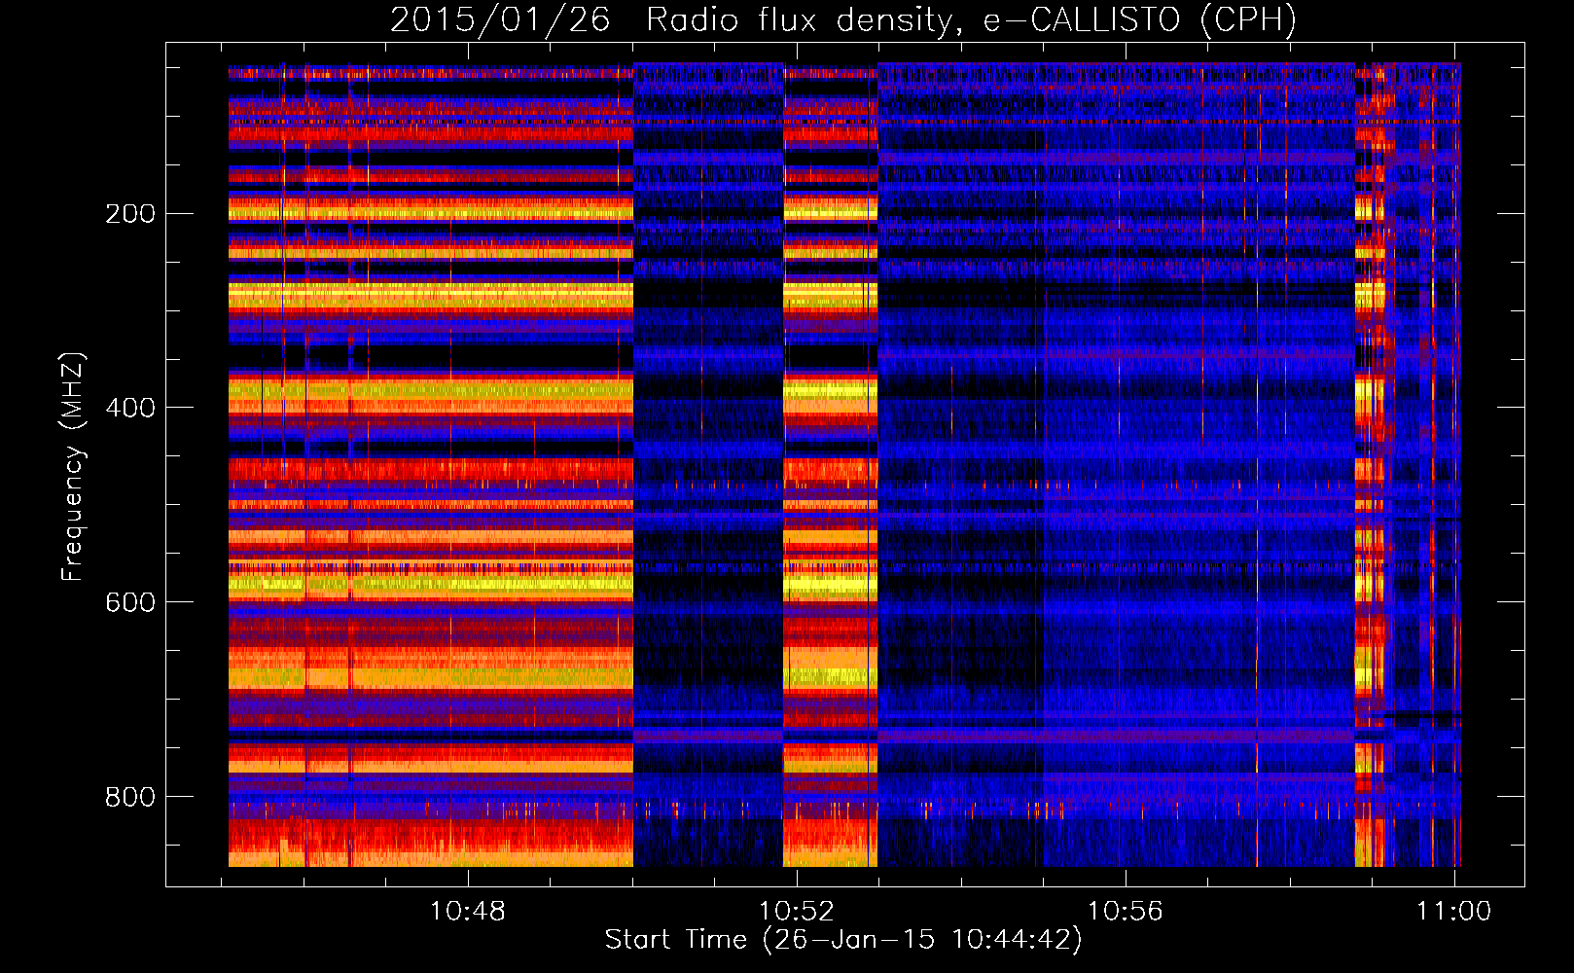Click the plot title '2015/01/26 Radio flux density, e-CALLISTO (CPH)'

843,19
